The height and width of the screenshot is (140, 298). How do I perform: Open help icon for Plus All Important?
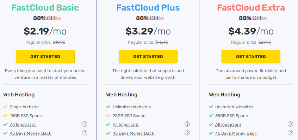tap(187, 124)
